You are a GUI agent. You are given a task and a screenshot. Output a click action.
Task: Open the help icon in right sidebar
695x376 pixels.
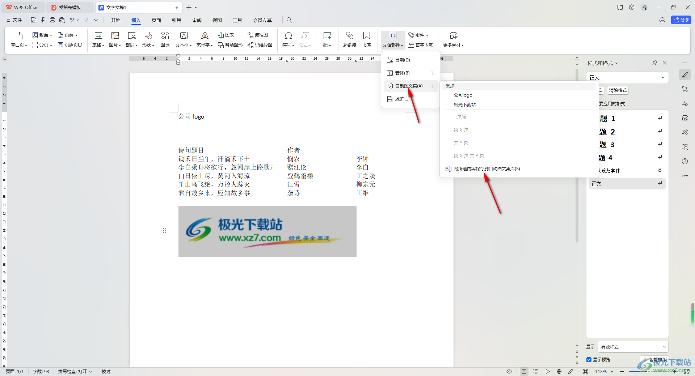685,161
